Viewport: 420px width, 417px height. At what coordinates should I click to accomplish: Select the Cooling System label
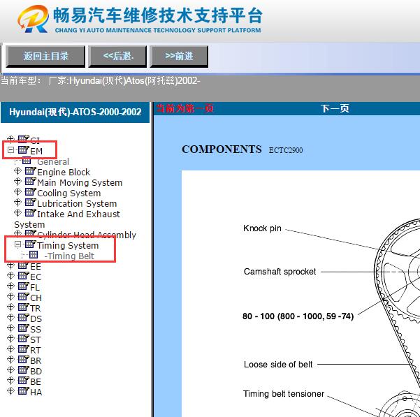click(69, 193)
